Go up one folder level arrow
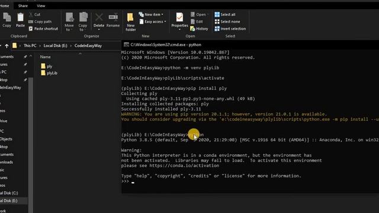Viewport: 379px width, 213px height. coord(7,46)
